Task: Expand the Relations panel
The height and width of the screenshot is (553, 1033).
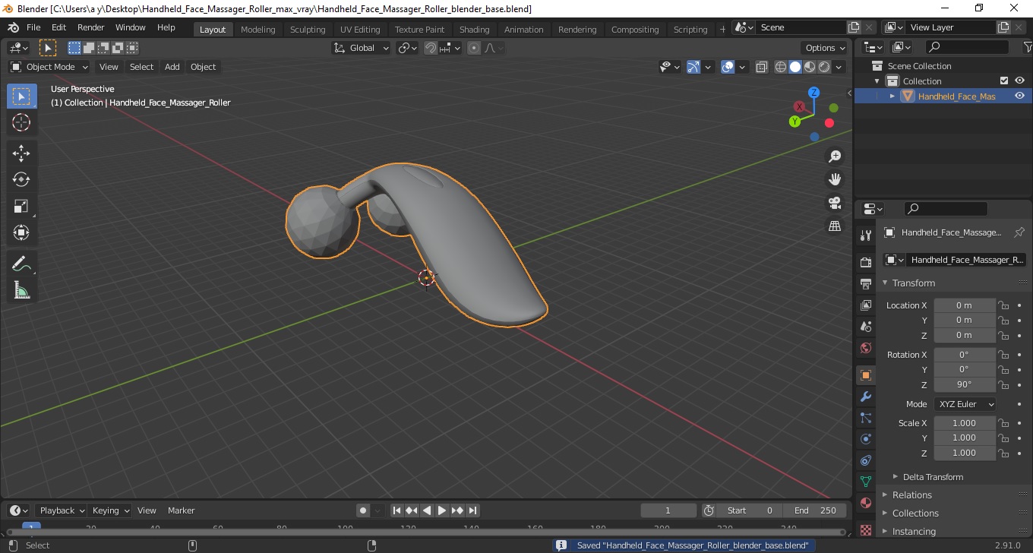Action: pyautogui.click(x=912, y=495)
